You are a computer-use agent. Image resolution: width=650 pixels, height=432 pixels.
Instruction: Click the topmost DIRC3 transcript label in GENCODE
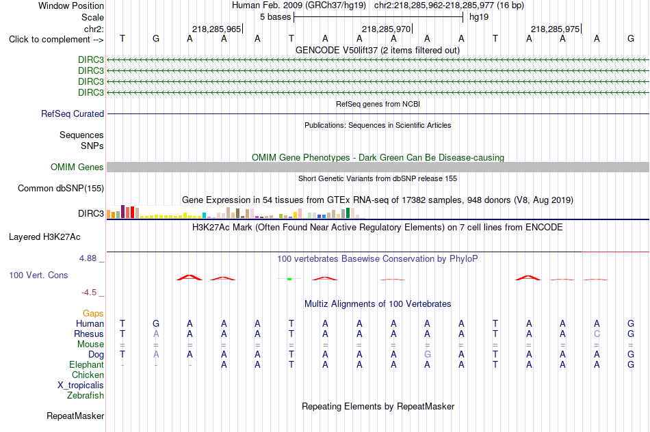91,59
